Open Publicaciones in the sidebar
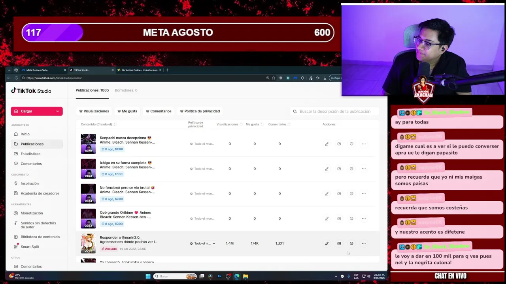The height and width of the screenshot is (284, 506). (36, 144)
